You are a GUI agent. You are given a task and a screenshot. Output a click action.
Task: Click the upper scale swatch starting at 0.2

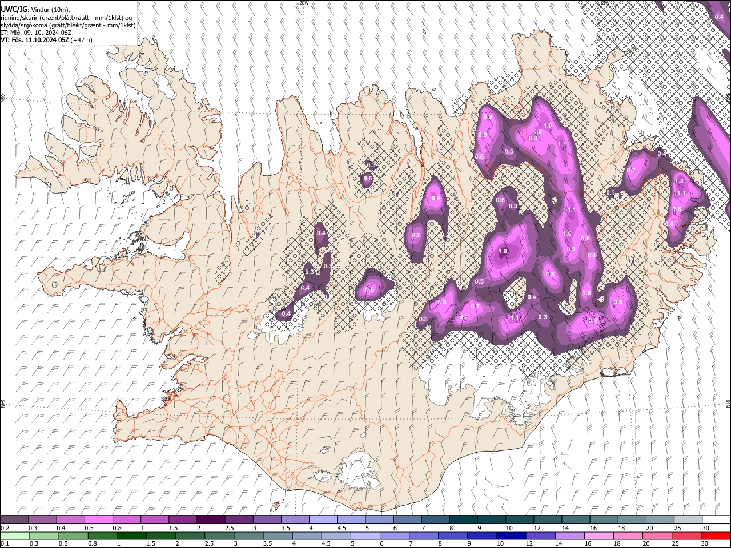point(14,519)
